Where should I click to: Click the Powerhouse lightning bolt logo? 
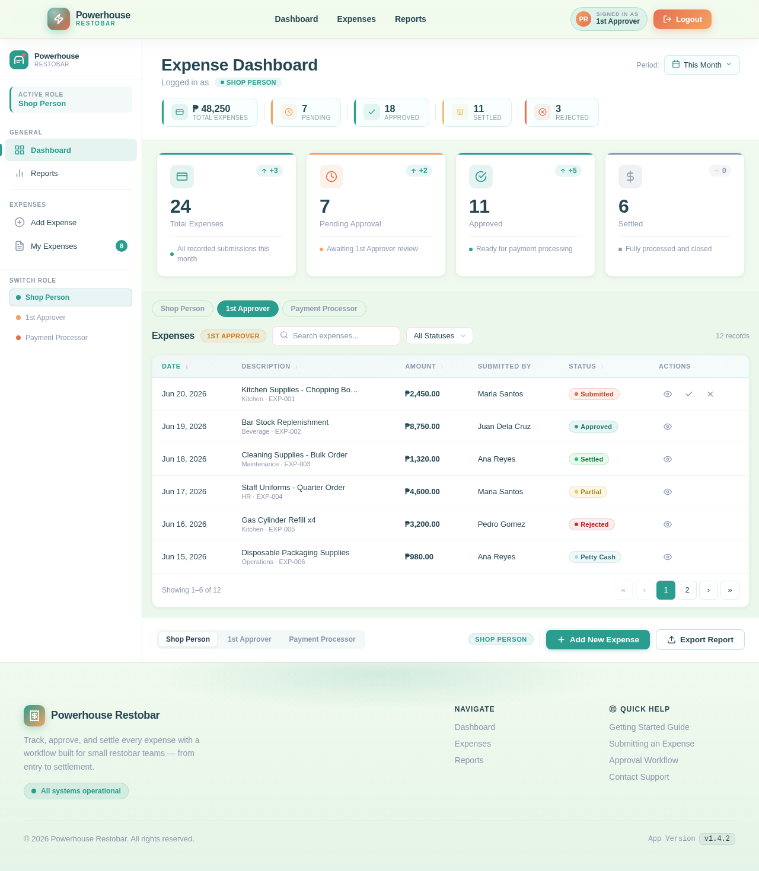point(59,19)
